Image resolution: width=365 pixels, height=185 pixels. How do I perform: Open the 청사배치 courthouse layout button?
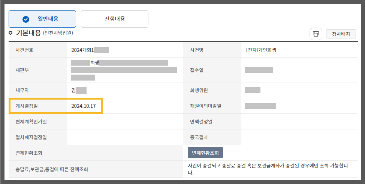(x=341, y=34)
